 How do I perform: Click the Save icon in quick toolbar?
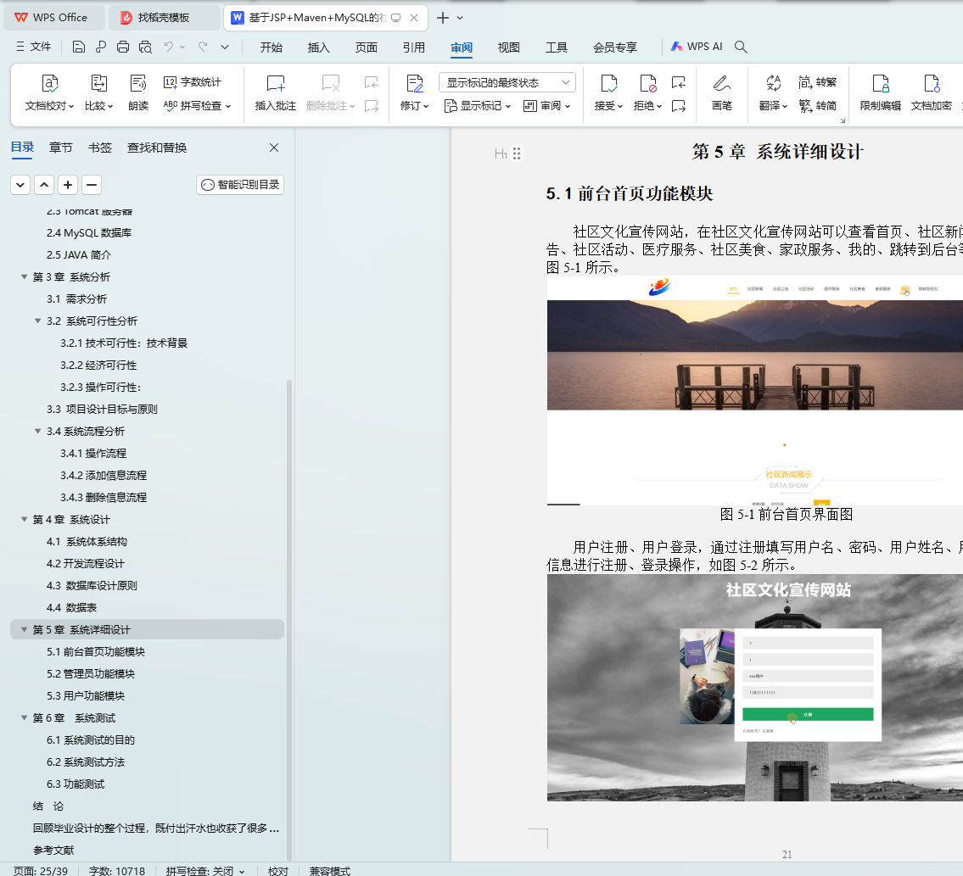coord(78,47)
